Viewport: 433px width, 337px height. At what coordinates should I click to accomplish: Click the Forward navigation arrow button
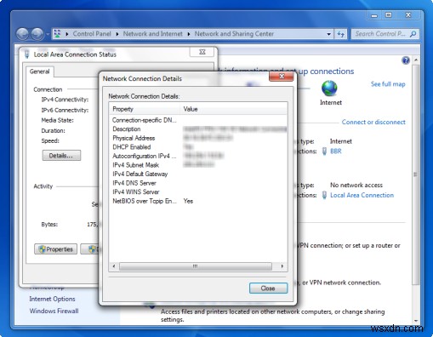coord(37,34)
